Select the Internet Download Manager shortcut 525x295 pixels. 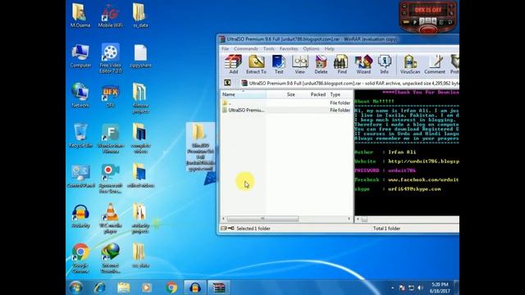click(111, 258)
